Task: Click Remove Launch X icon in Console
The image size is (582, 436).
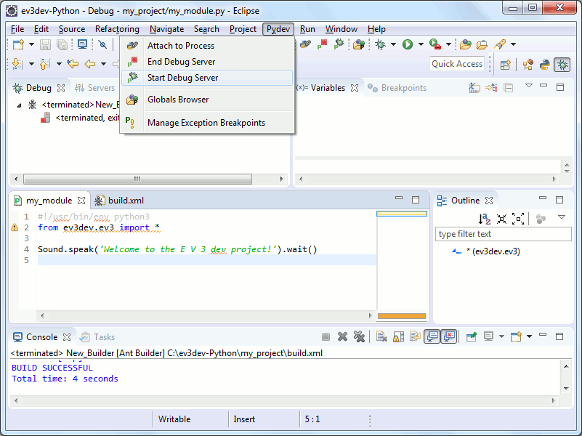Action: [343, 337]
